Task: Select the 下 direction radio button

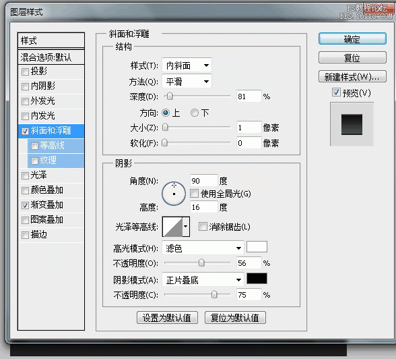Action: click(195, 113)
